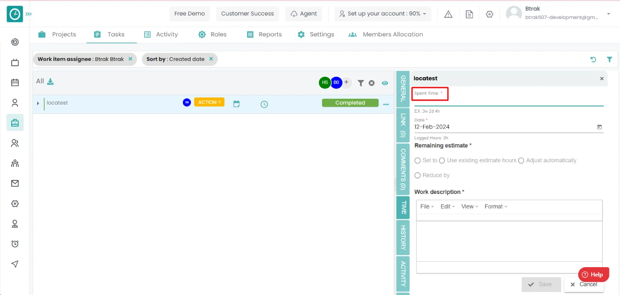Select 'Adjust automatically' radio option
This screenshot has width=620, height=295.
click(x=521, y=161)
